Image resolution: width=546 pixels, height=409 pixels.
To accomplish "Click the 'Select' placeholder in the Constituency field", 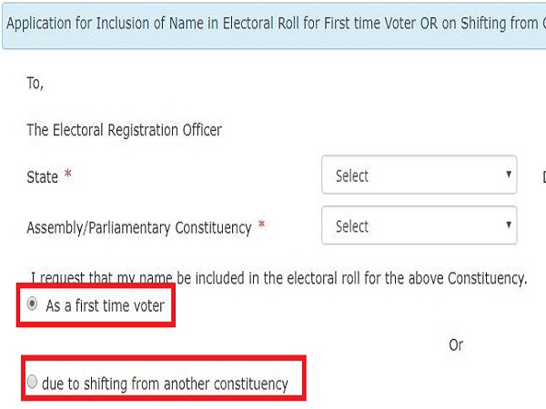I will coord(352,226).
